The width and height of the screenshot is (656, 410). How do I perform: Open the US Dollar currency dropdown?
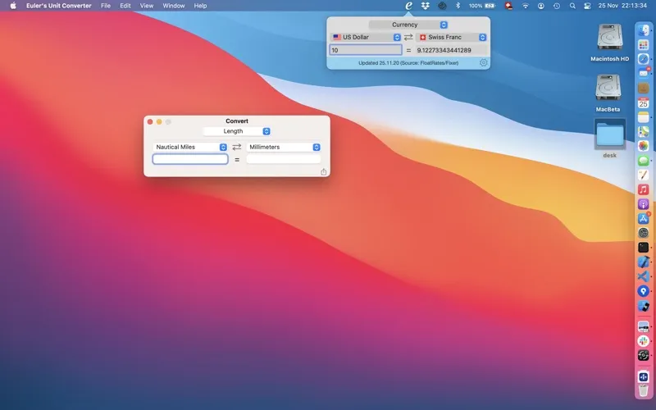coord(366,37)
